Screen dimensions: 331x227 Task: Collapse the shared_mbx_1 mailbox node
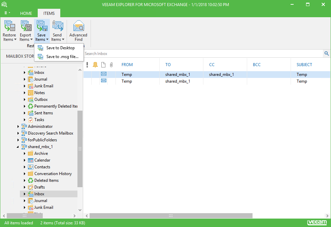tap(18, 147)
